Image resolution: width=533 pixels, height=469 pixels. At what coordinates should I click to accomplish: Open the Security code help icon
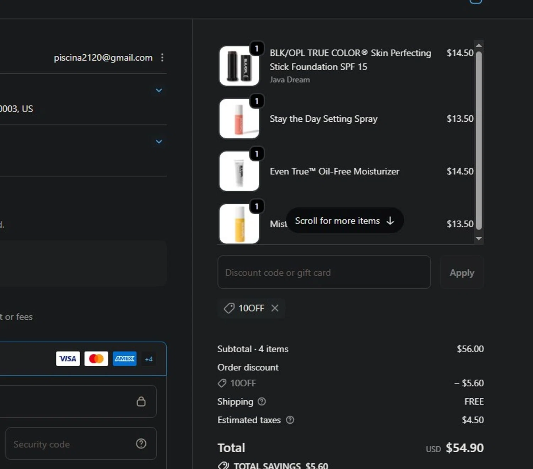click(141, 443)
